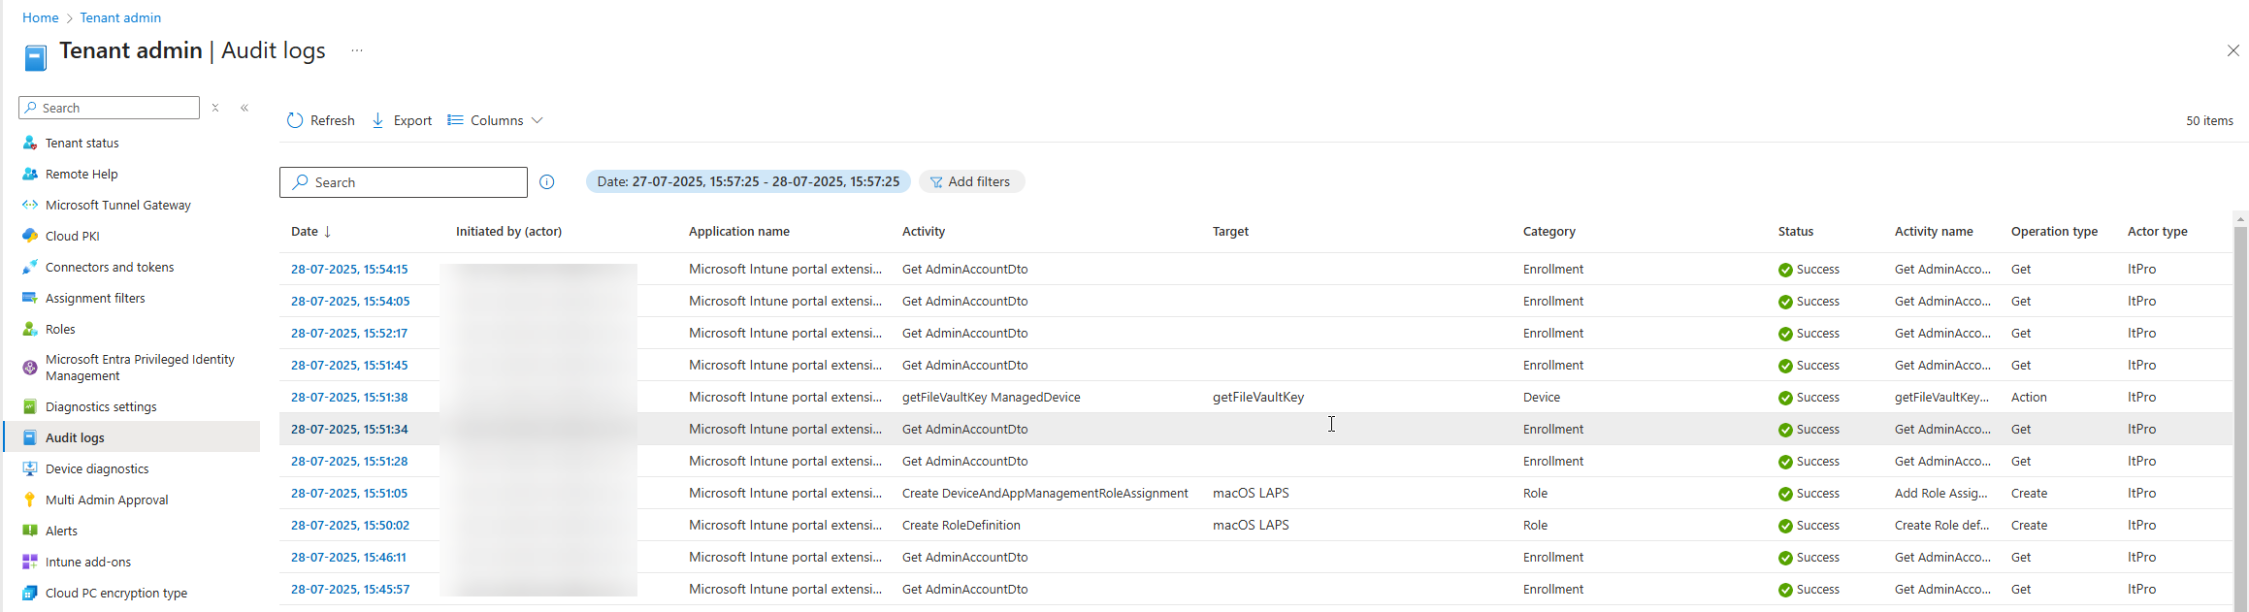The image size is (2249, 612).
Task: Click the Diagnostics settings icon
Action: 30,406
